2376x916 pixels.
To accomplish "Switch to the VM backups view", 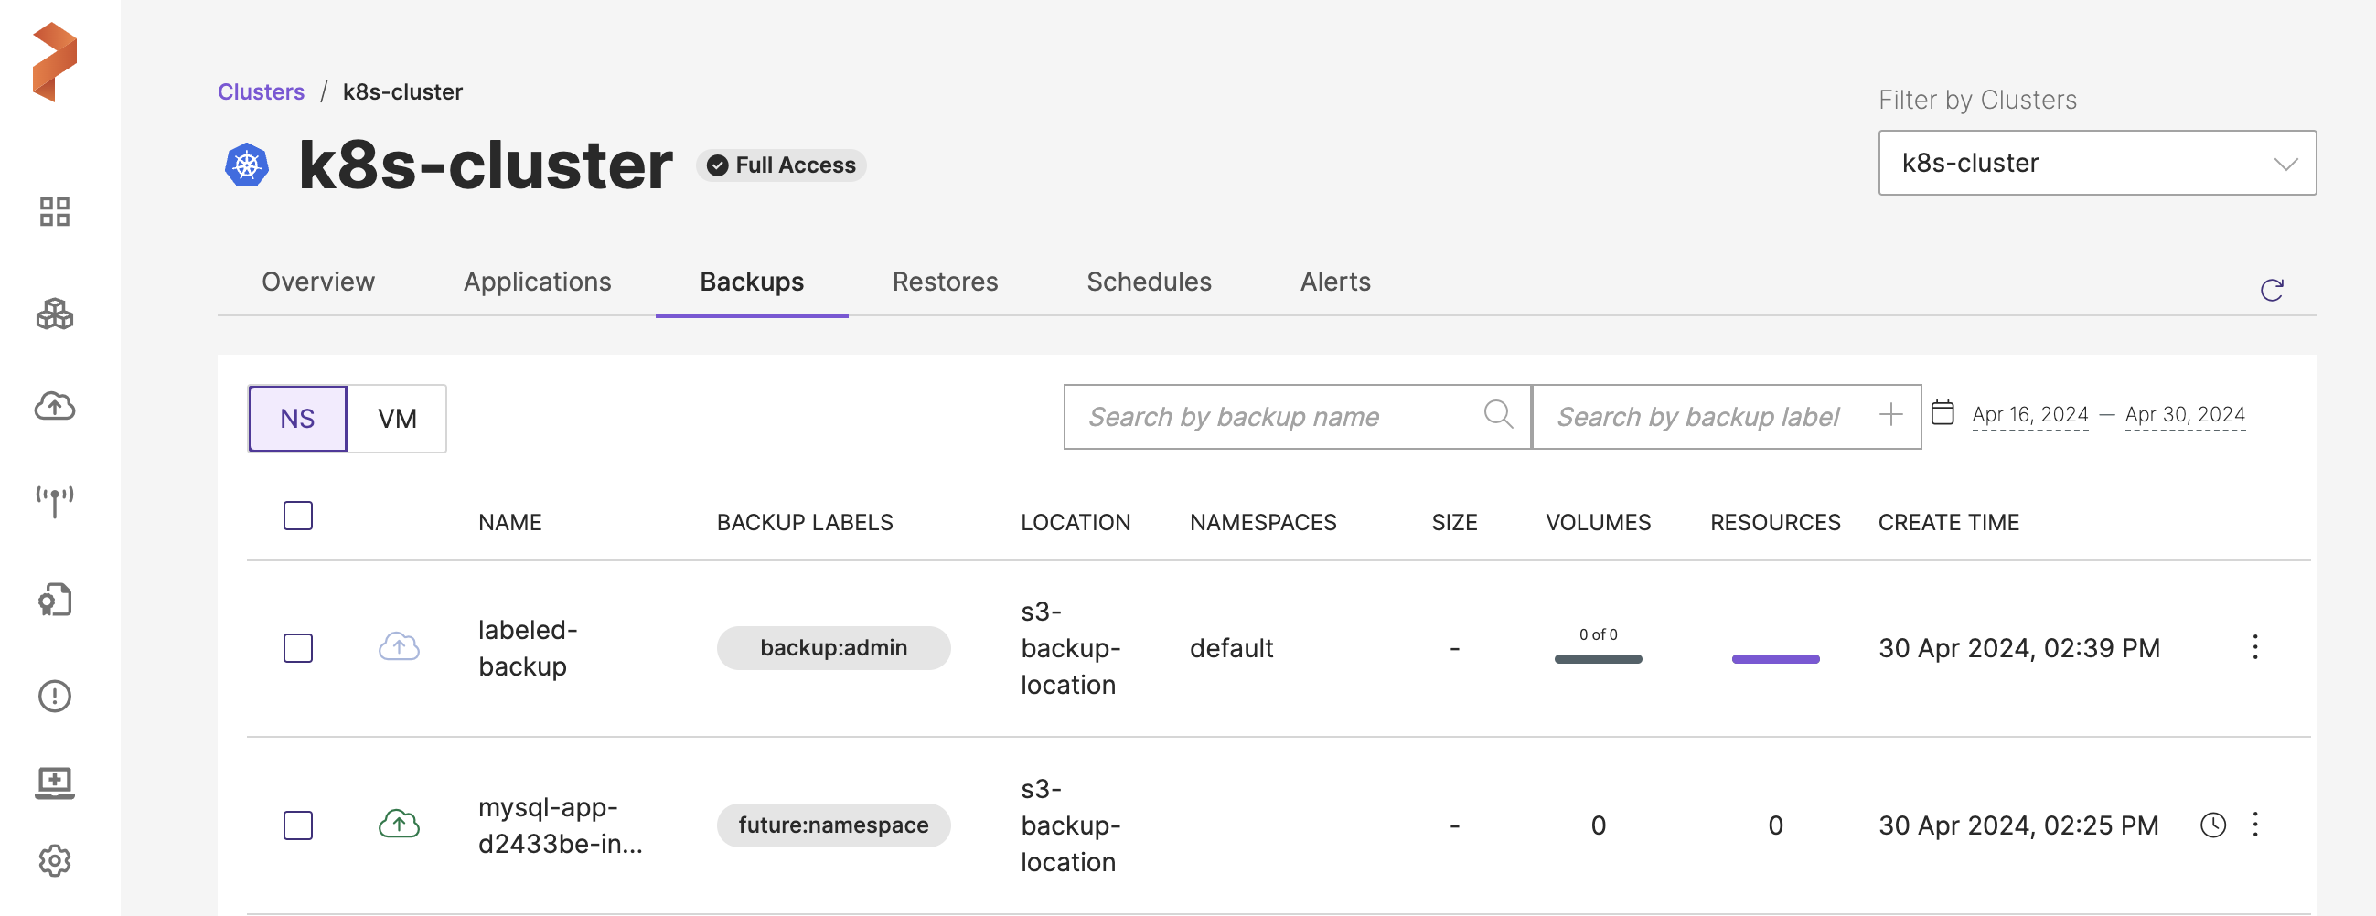I will [397, 419].
